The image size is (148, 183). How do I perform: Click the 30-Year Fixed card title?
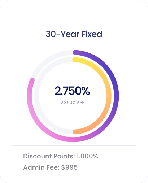(x=74, y=34)
